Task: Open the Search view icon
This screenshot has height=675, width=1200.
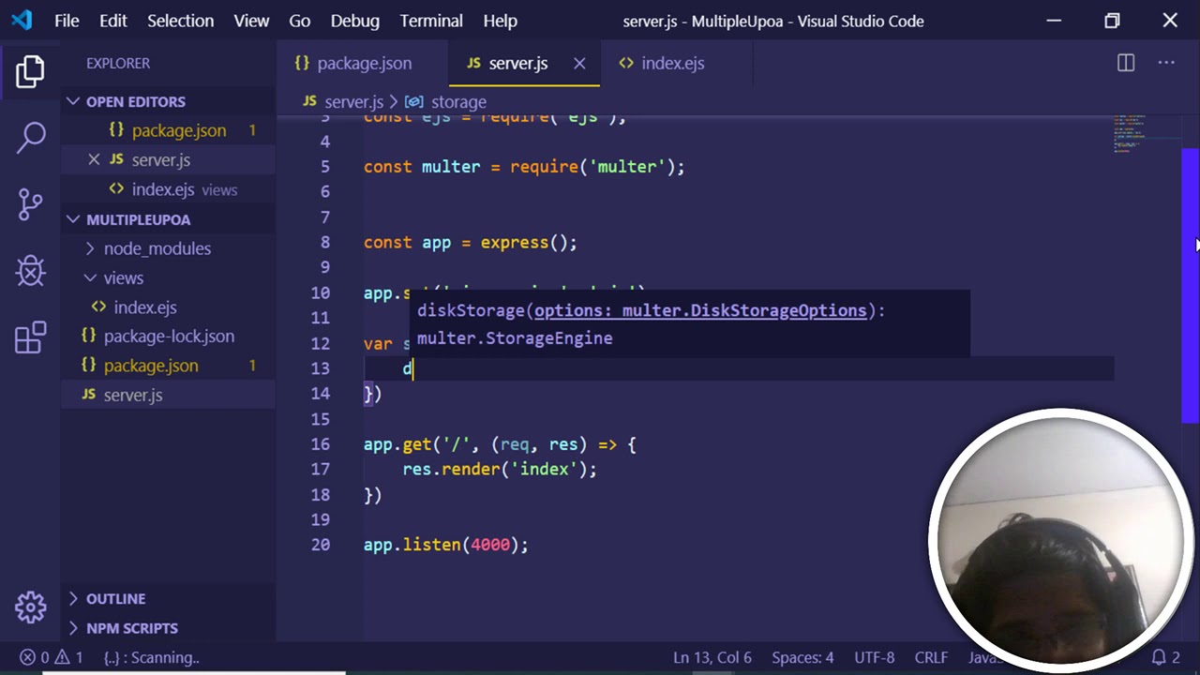Action: pyautogui.click(x=30, y=137)
